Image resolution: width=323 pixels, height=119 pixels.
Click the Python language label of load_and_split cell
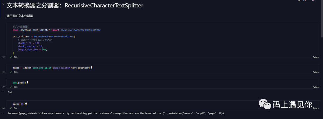pos(316,72)
